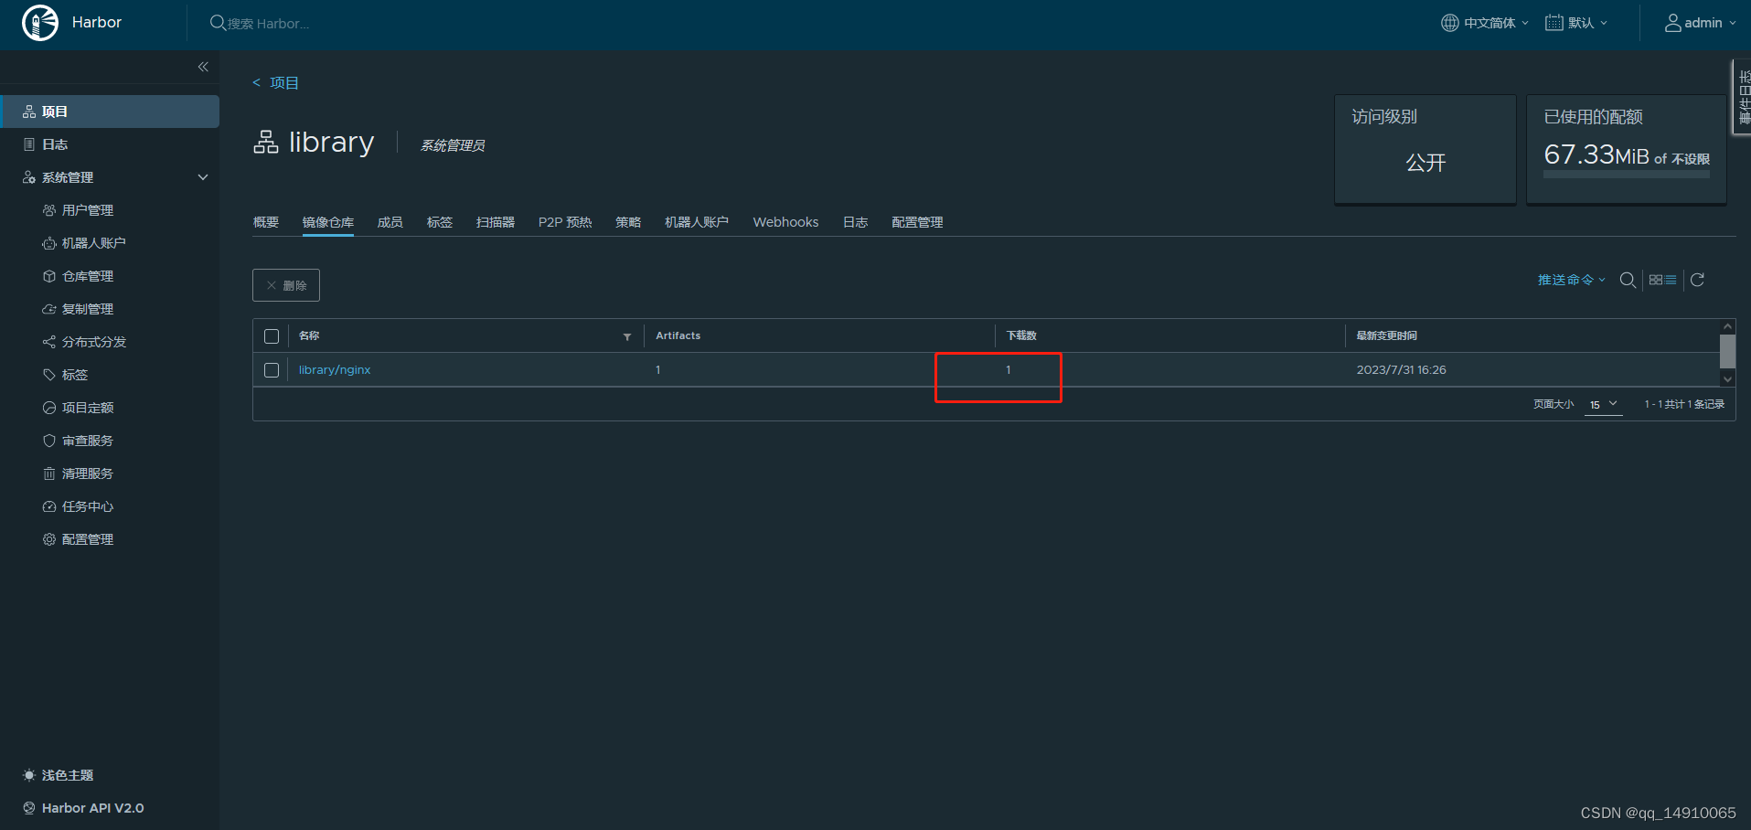Screen dimensions: 1751x830
Task: Switch to the 成员 tab
Action: pos(390,222)
